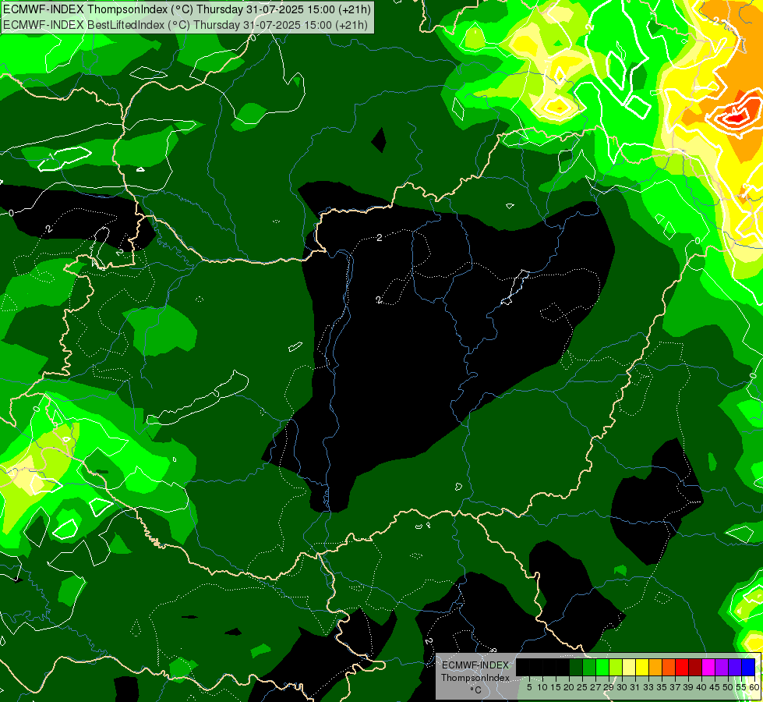Click the legend tick value 33

coord(648,687)
